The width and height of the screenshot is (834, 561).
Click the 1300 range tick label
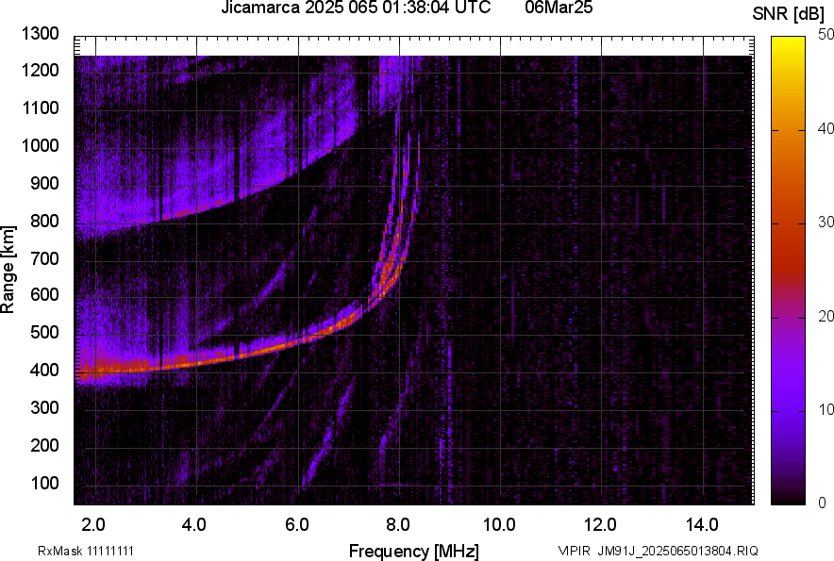point(40,34)
